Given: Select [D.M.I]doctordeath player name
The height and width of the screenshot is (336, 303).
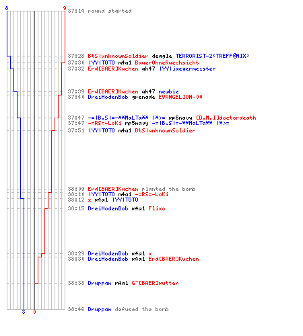Looking at the screenshot, I should (x=226, y=118).
